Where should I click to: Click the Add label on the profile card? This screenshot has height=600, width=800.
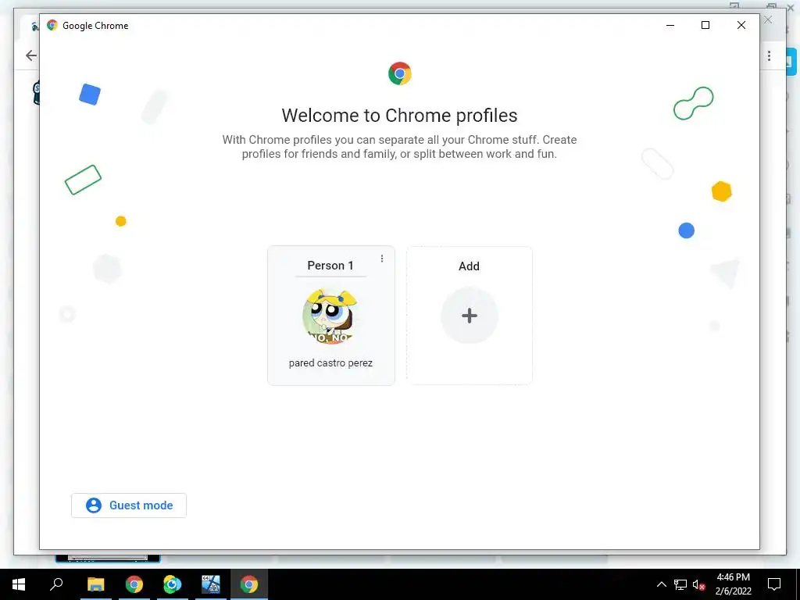tap(469, 266)
